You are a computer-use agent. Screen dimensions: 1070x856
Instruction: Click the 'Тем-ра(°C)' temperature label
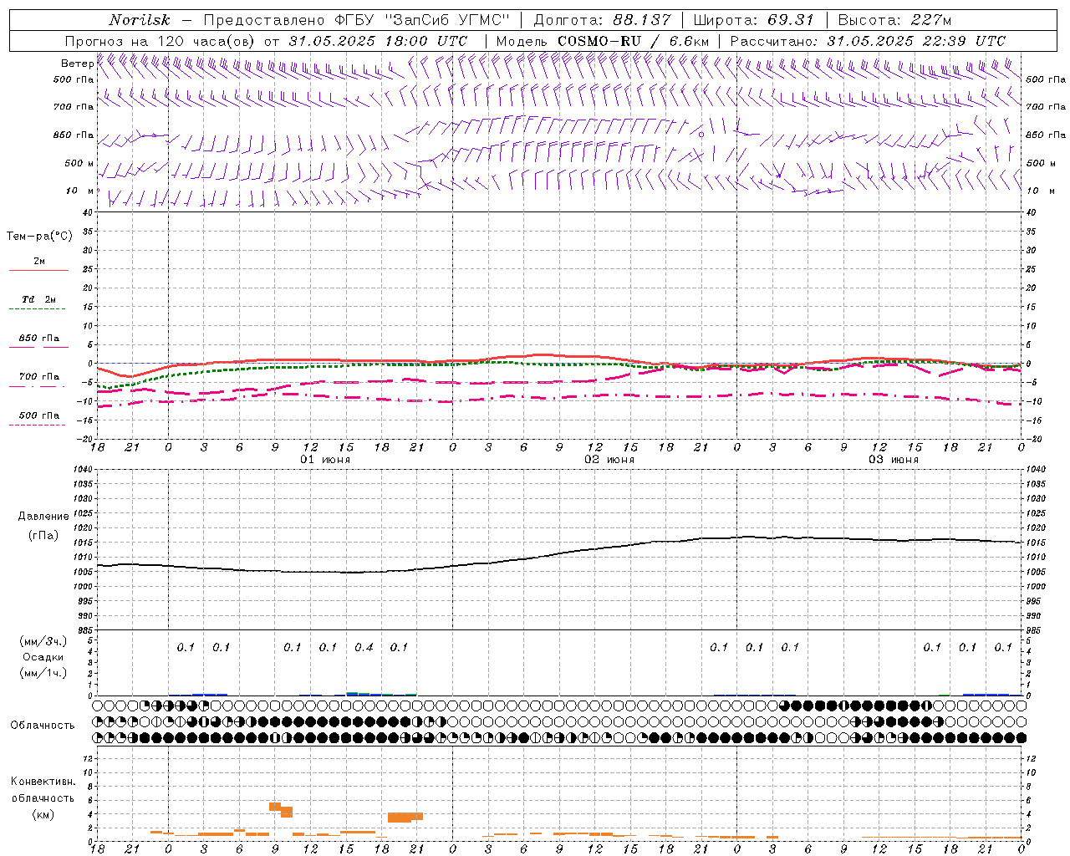pos(39,237)
